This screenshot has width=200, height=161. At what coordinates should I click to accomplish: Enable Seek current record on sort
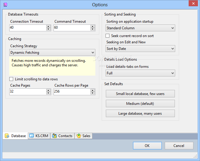click(x=107, y=36)
